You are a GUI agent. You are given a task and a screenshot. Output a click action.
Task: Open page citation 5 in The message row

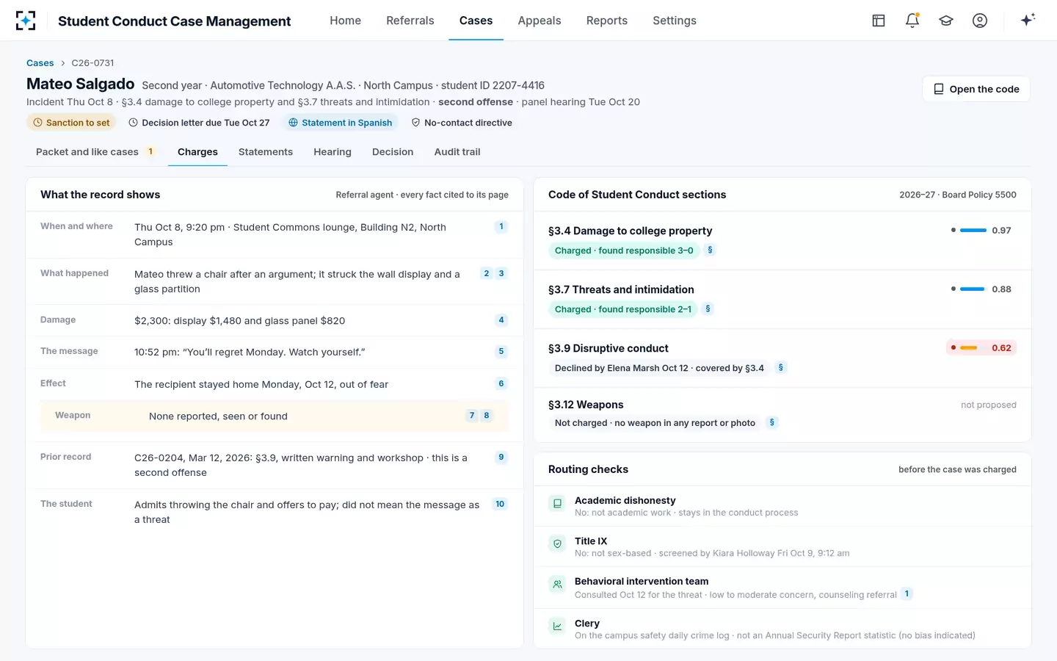(x=501, y=352)
